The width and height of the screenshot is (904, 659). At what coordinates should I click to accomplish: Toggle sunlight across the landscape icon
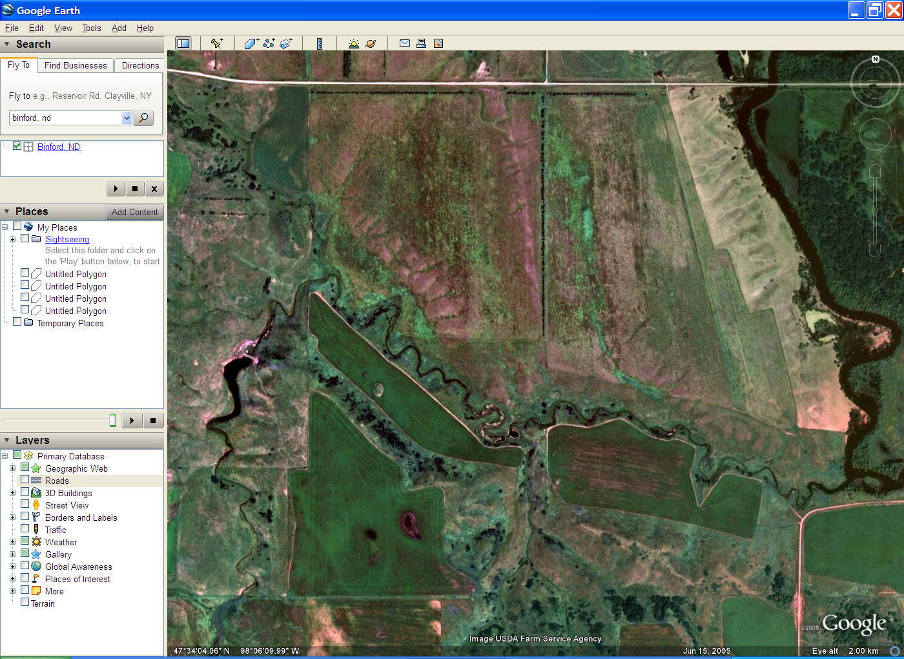(353, 43)
